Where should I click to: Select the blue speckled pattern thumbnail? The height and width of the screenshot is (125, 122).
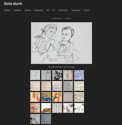(79, 75)
